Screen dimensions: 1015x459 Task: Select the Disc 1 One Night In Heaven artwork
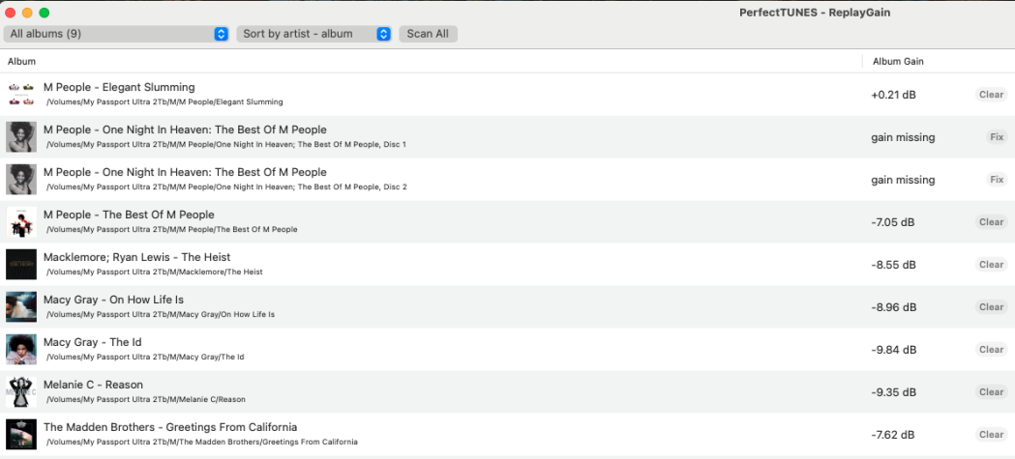point(20,137)
